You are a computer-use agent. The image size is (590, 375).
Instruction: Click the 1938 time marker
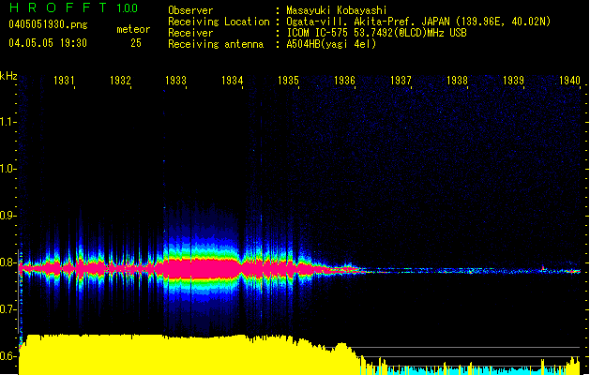[x=457, y=80]
